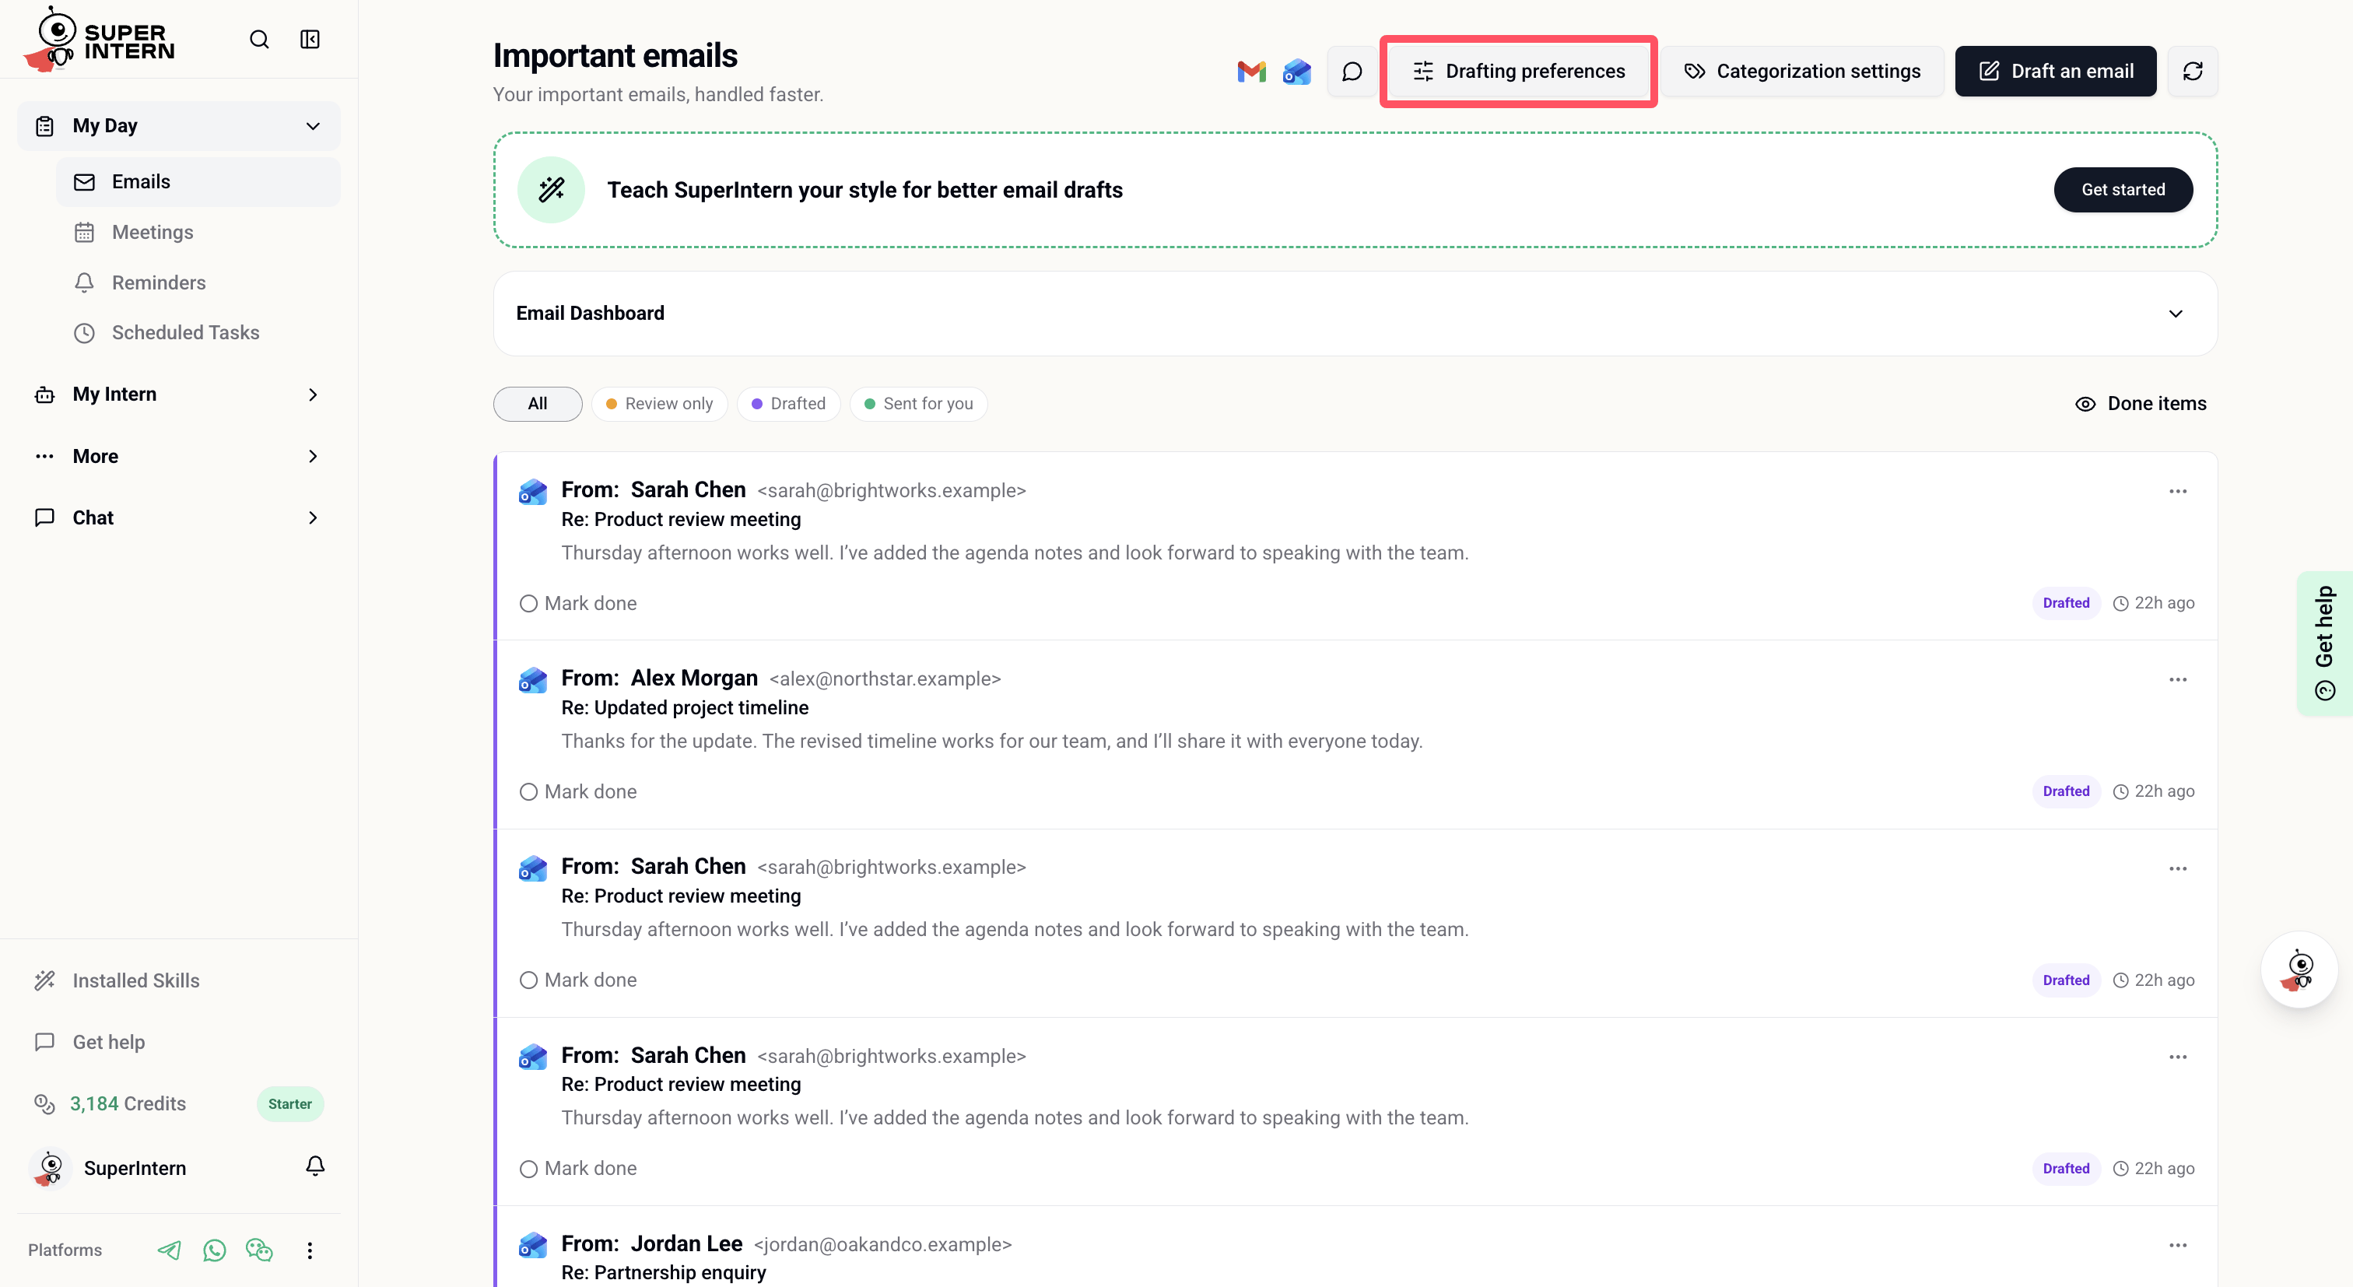The height and width of the screenshot is (1287, 2353).
Task: Open the Platforms more options menu
Action: pos(310,1250)
